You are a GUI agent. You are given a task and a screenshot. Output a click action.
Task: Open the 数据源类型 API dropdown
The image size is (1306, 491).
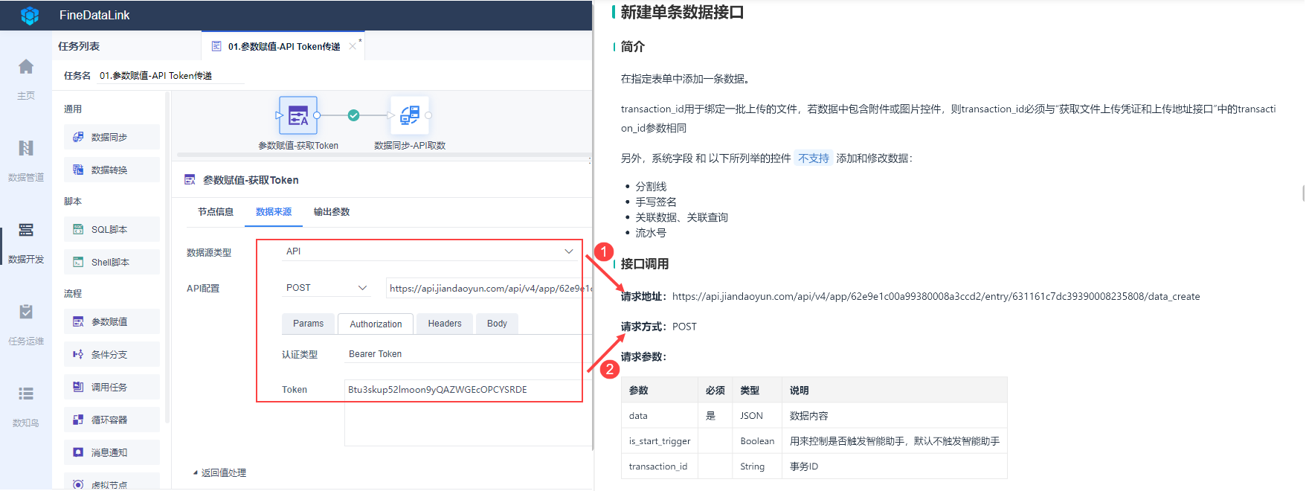pos(430,251)
